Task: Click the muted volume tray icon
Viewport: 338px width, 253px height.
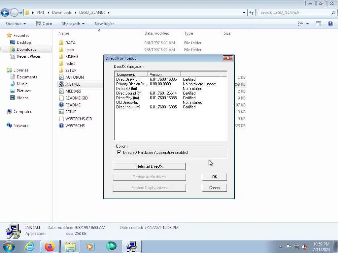Action: 304,247
